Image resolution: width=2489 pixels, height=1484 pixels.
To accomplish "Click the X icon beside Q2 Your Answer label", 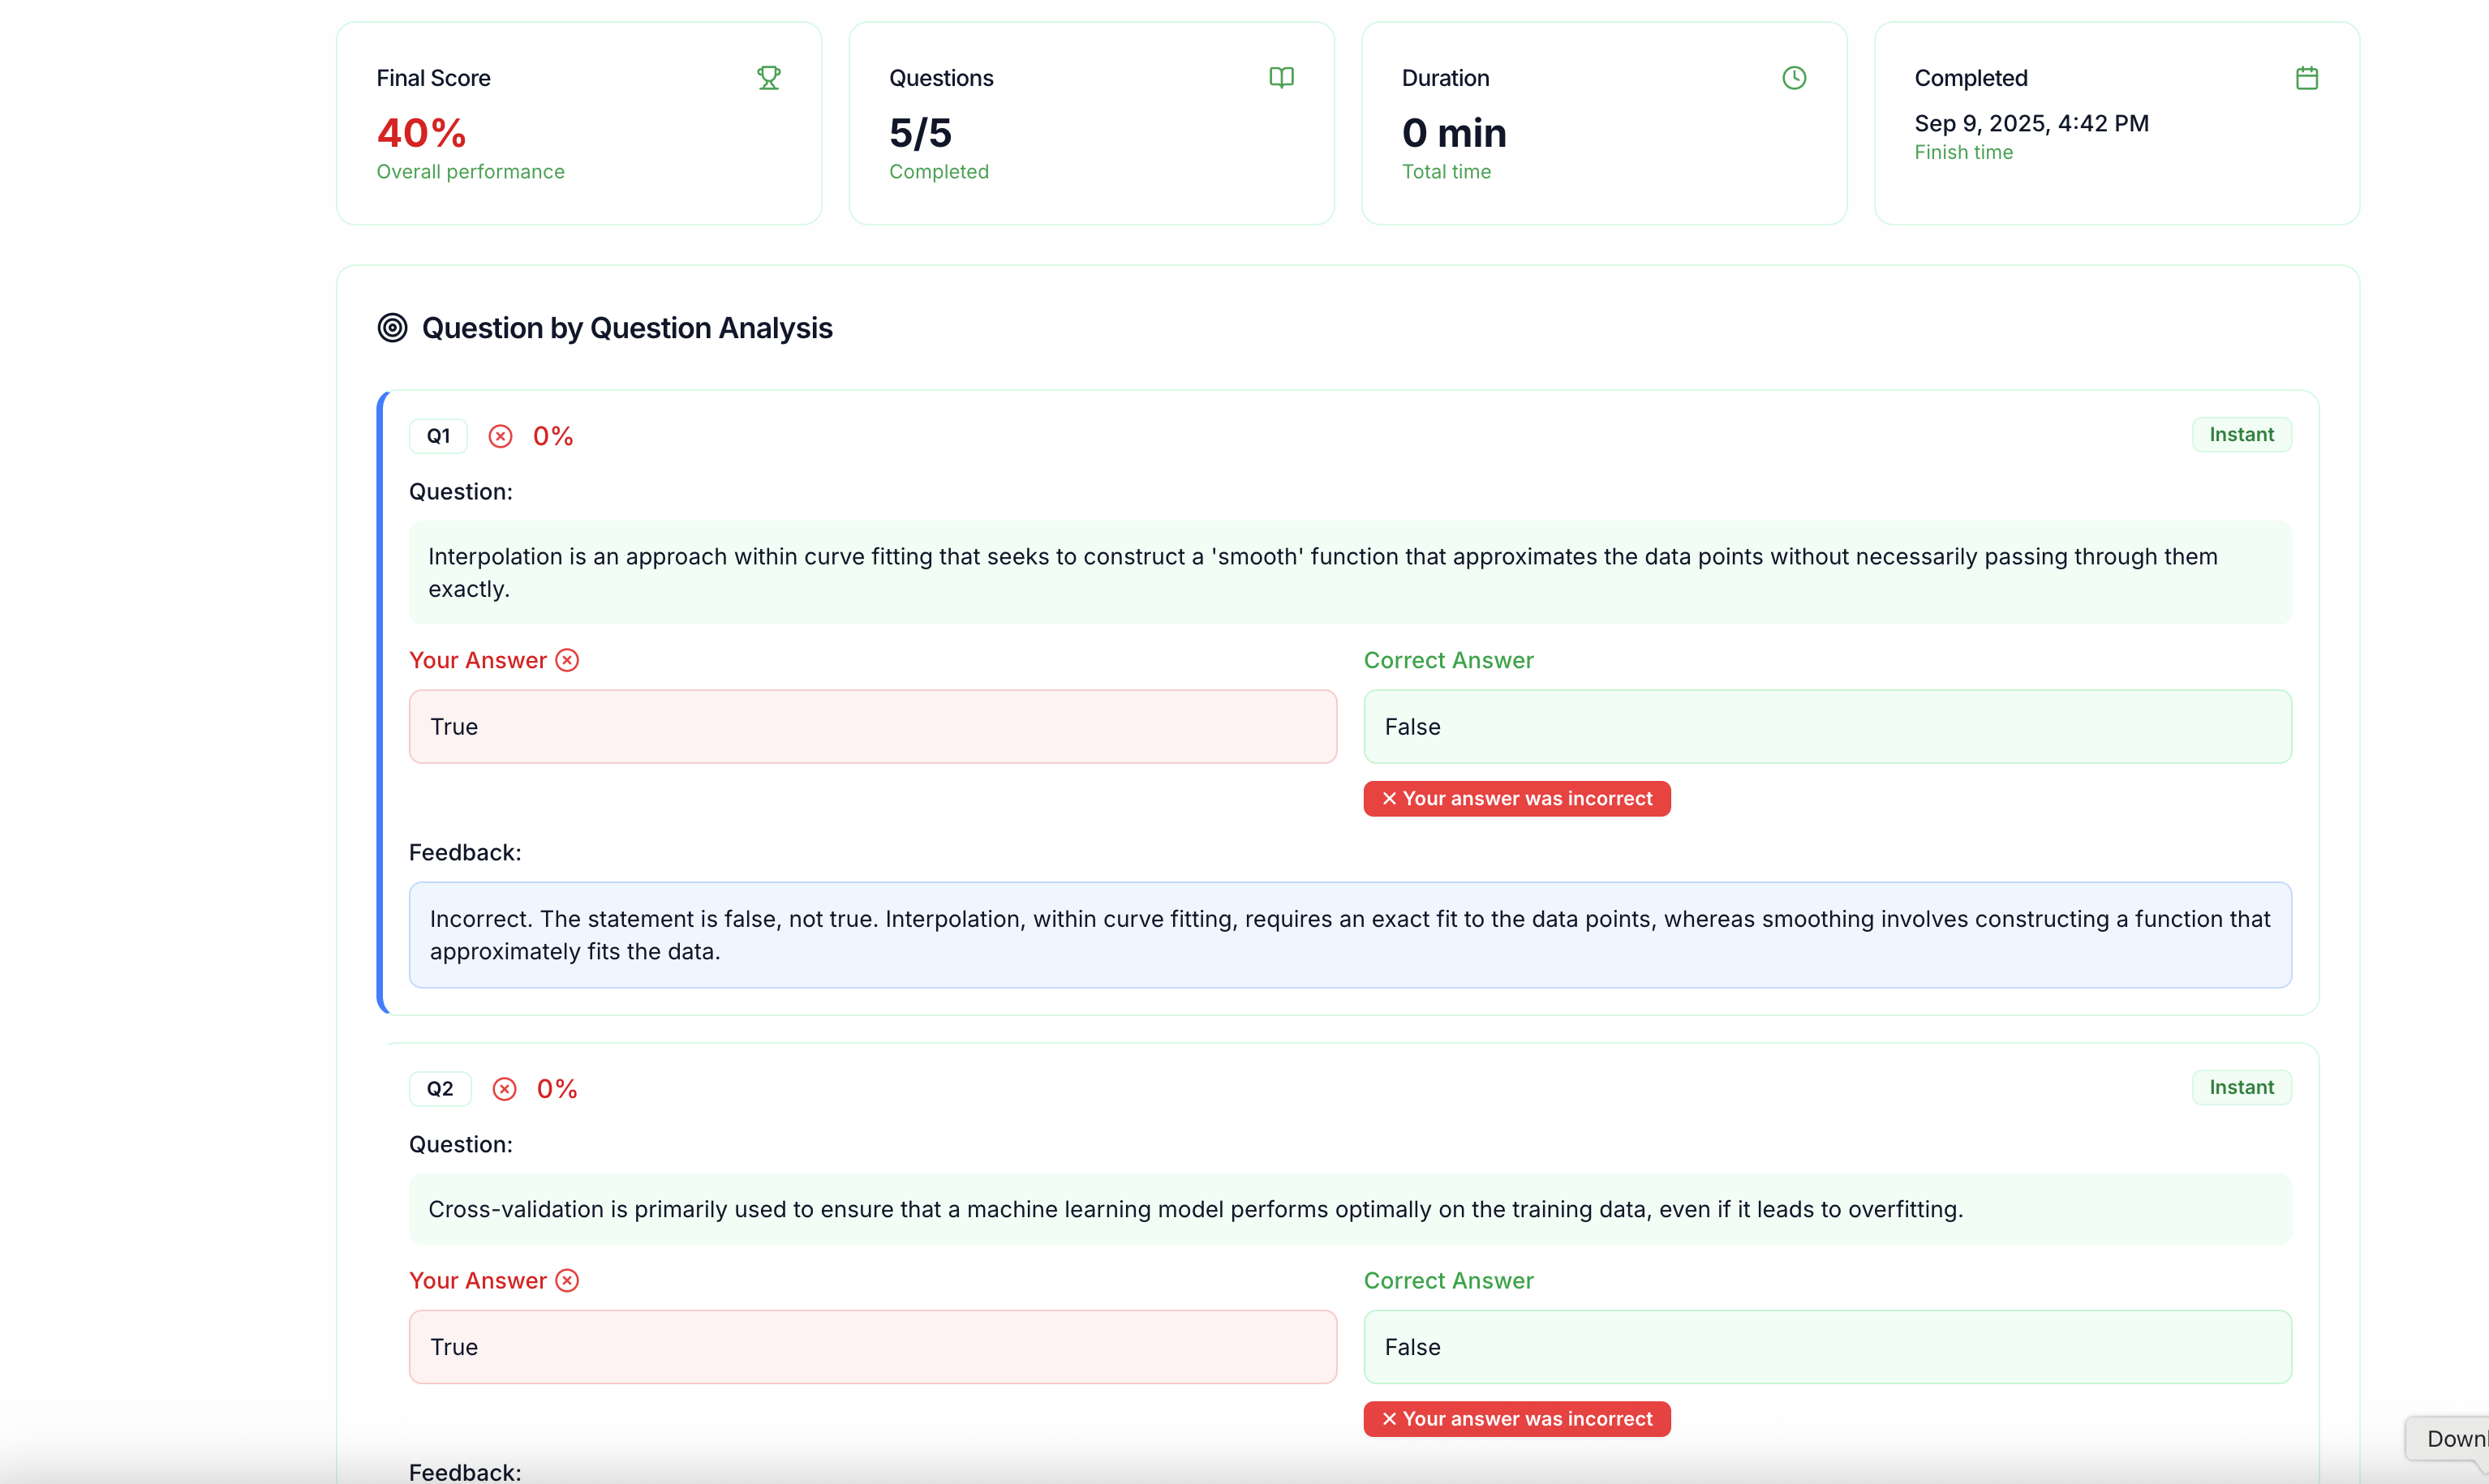I will (x=567, y=1281).
